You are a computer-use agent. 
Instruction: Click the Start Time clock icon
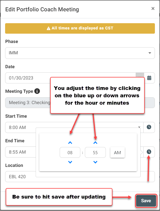[149, 127]
